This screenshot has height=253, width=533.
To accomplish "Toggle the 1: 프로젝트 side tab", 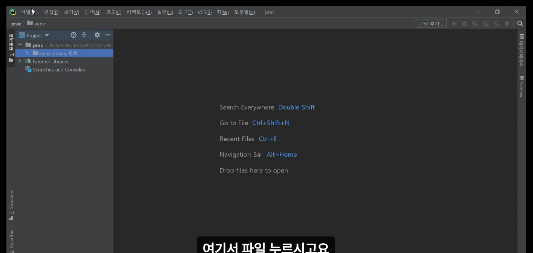I will tap(11, 48).
